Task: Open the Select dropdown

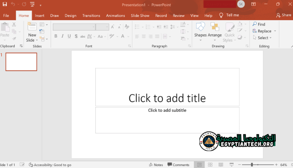Action: click(262, 38)
